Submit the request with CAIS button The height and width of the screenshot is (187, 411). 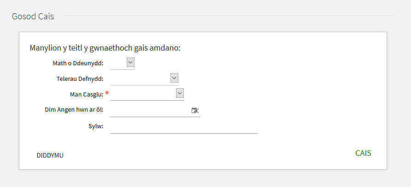(363, 153)
